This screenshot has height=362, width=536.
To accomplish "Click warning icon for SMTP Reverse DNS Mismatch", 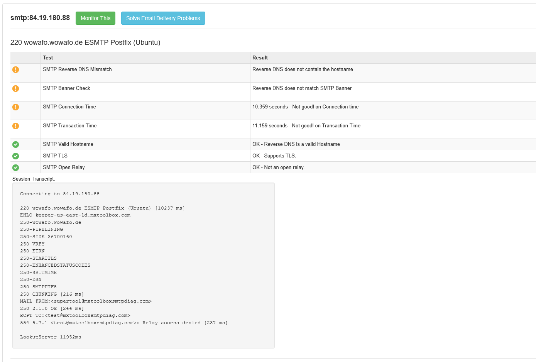I will 15,69.
